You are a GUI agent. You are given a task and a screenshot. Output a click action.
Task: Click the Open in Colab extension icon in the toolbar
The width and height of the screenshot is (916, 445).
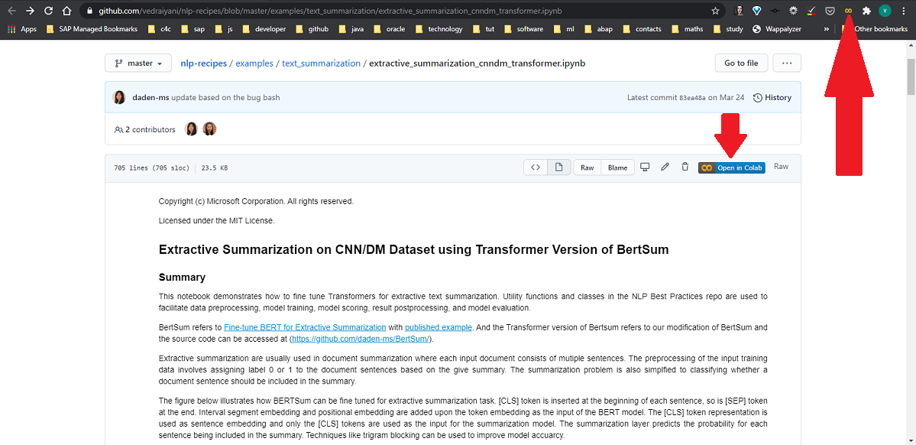point(848,11)
